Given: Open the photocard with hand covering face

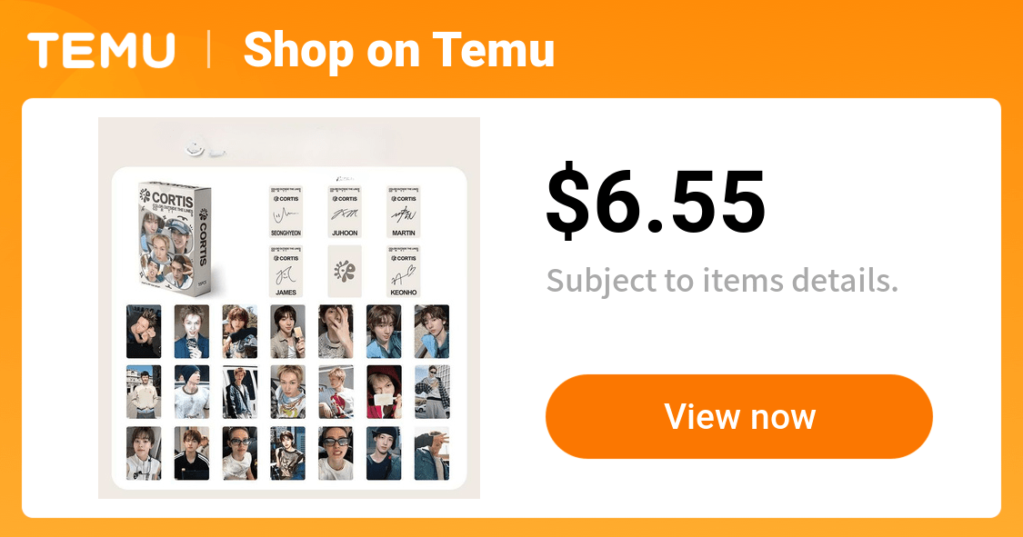Looking at the screenshot, I should (336, 331).
